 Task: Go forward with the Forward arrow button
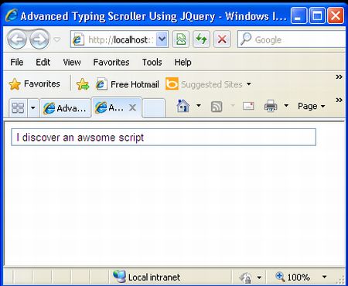click(39, 39)
